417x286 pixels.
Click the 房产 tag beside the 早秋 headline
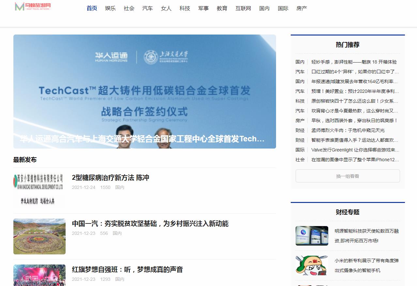point(300,121)
